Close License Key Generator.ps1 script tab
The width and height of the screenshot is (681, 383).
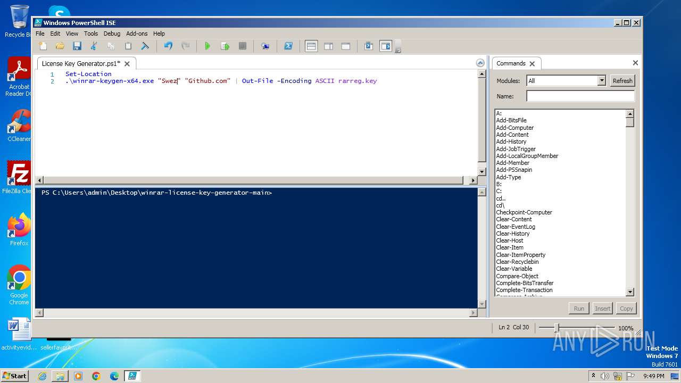point(127,64)
